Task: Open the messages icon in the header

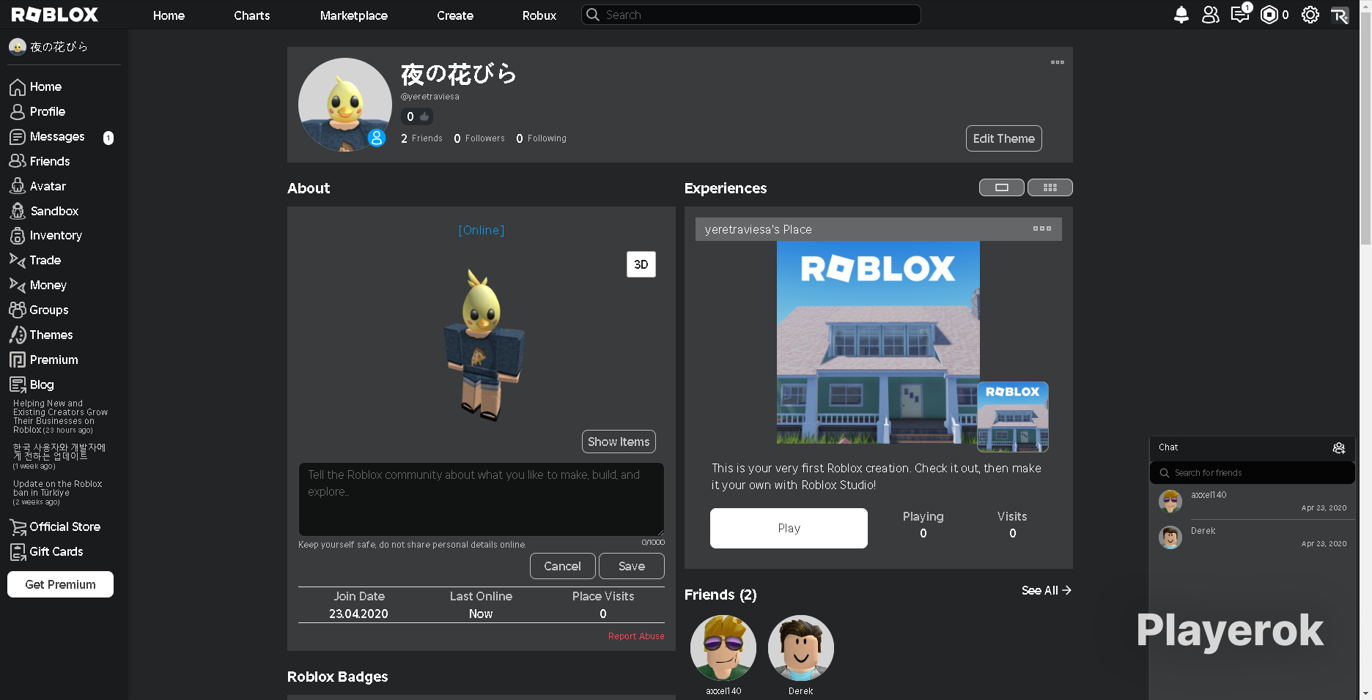Action: 1240,14
